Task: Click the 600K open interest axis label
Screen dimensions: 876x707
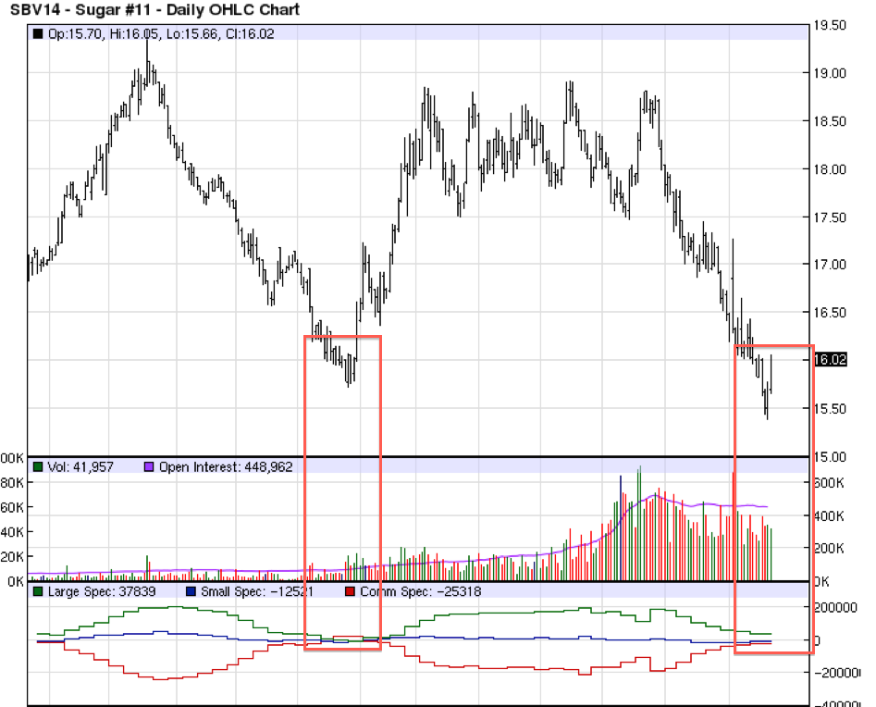Action: click(830, 483)
